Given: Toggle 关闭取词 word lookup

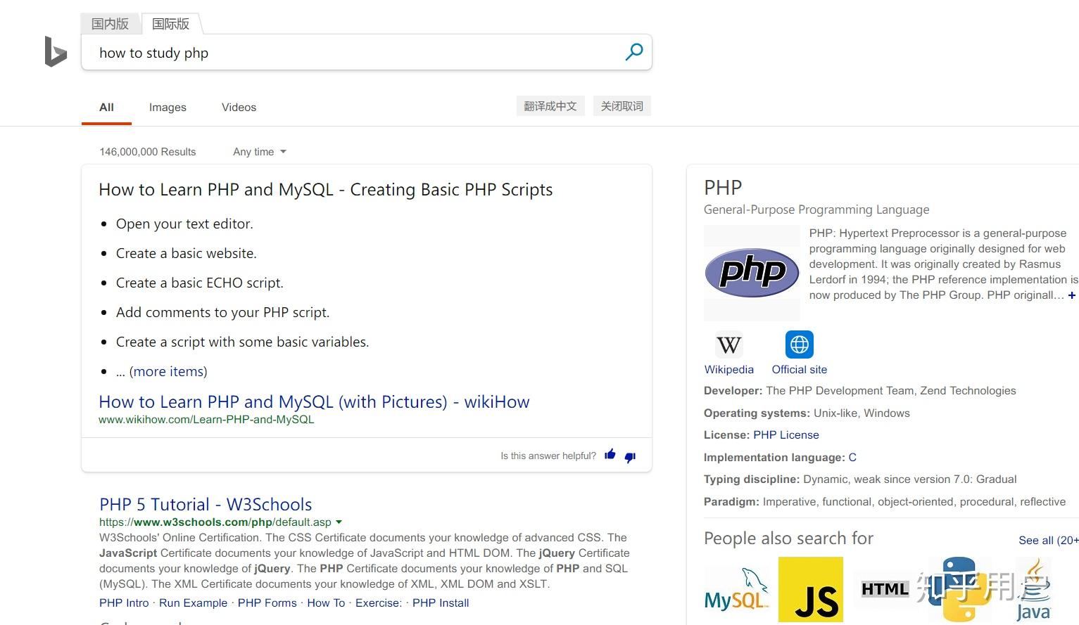Looking at the screenshot, I should [x=621, y=106].
